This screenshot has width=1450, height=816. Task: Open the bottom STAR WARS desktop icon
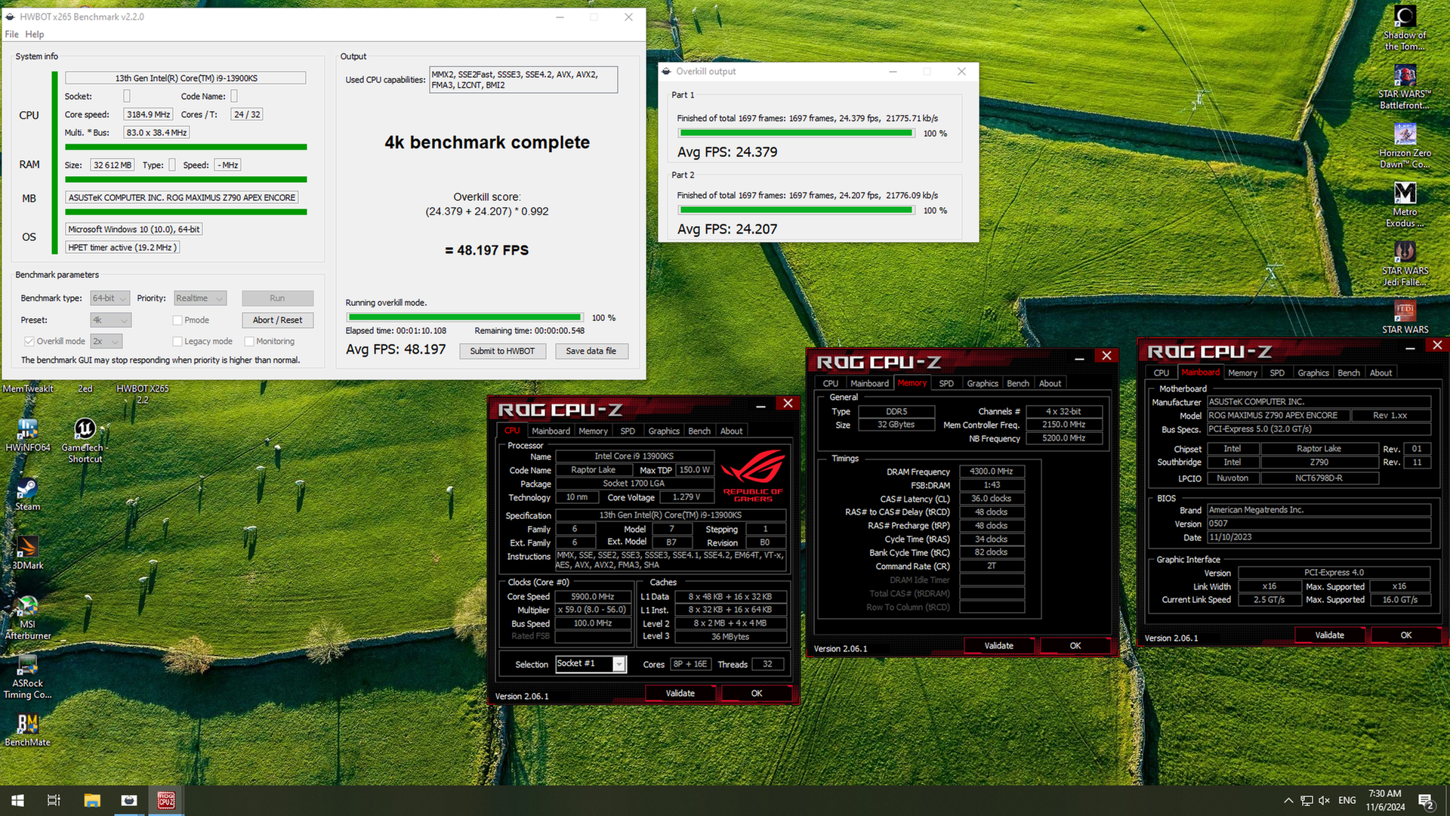pos(1405,317)
